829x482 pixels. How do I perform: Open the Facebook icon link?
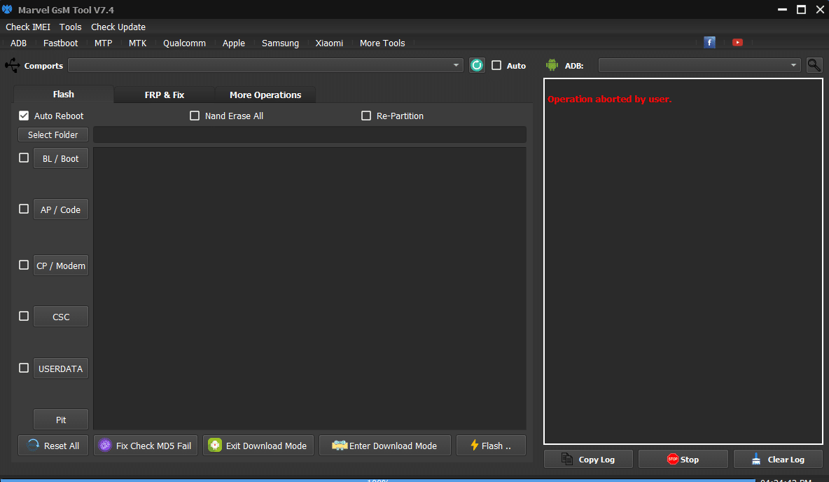tap(709, 42)
